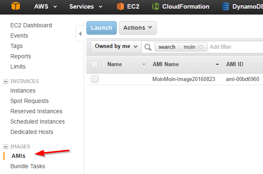Open the Services menu

pyautogui.click(x=86, y=7)
